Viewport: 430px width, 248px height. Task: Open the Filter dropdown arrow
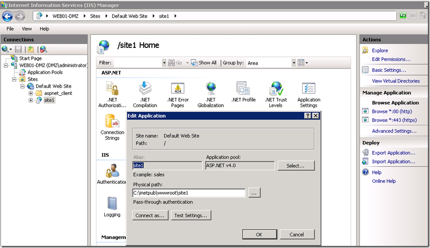(164, 63)
